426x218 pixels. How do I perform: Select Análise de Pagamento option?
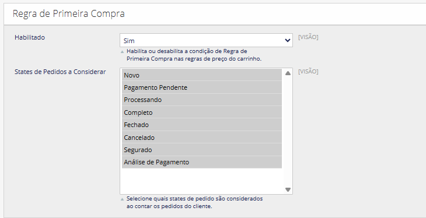pos(201,162)
